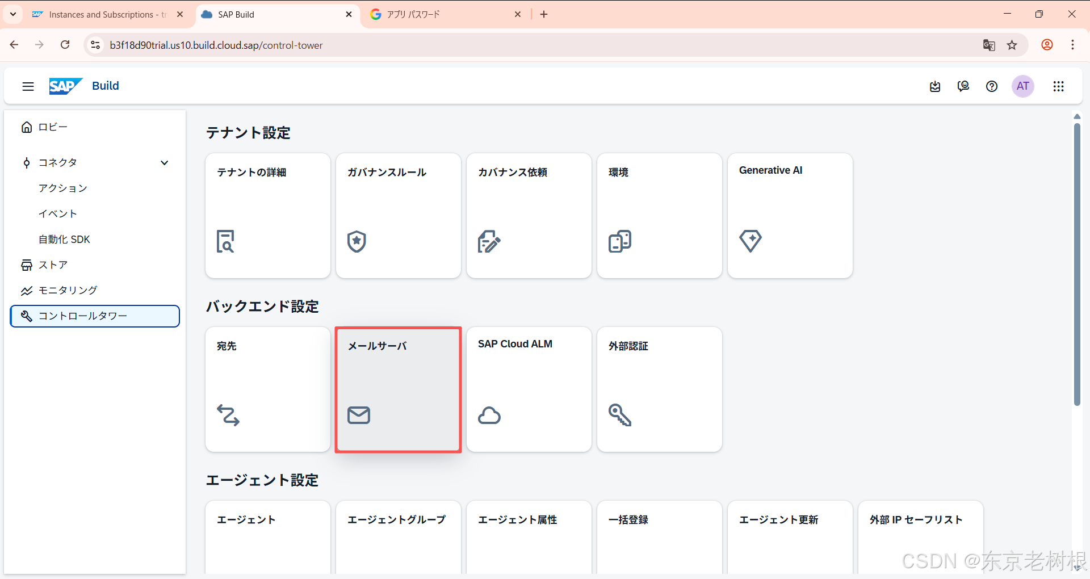The height and width of the screenshot is (579, 1090).
Task: Open モニタリング in sidebar
Action: 95,291
